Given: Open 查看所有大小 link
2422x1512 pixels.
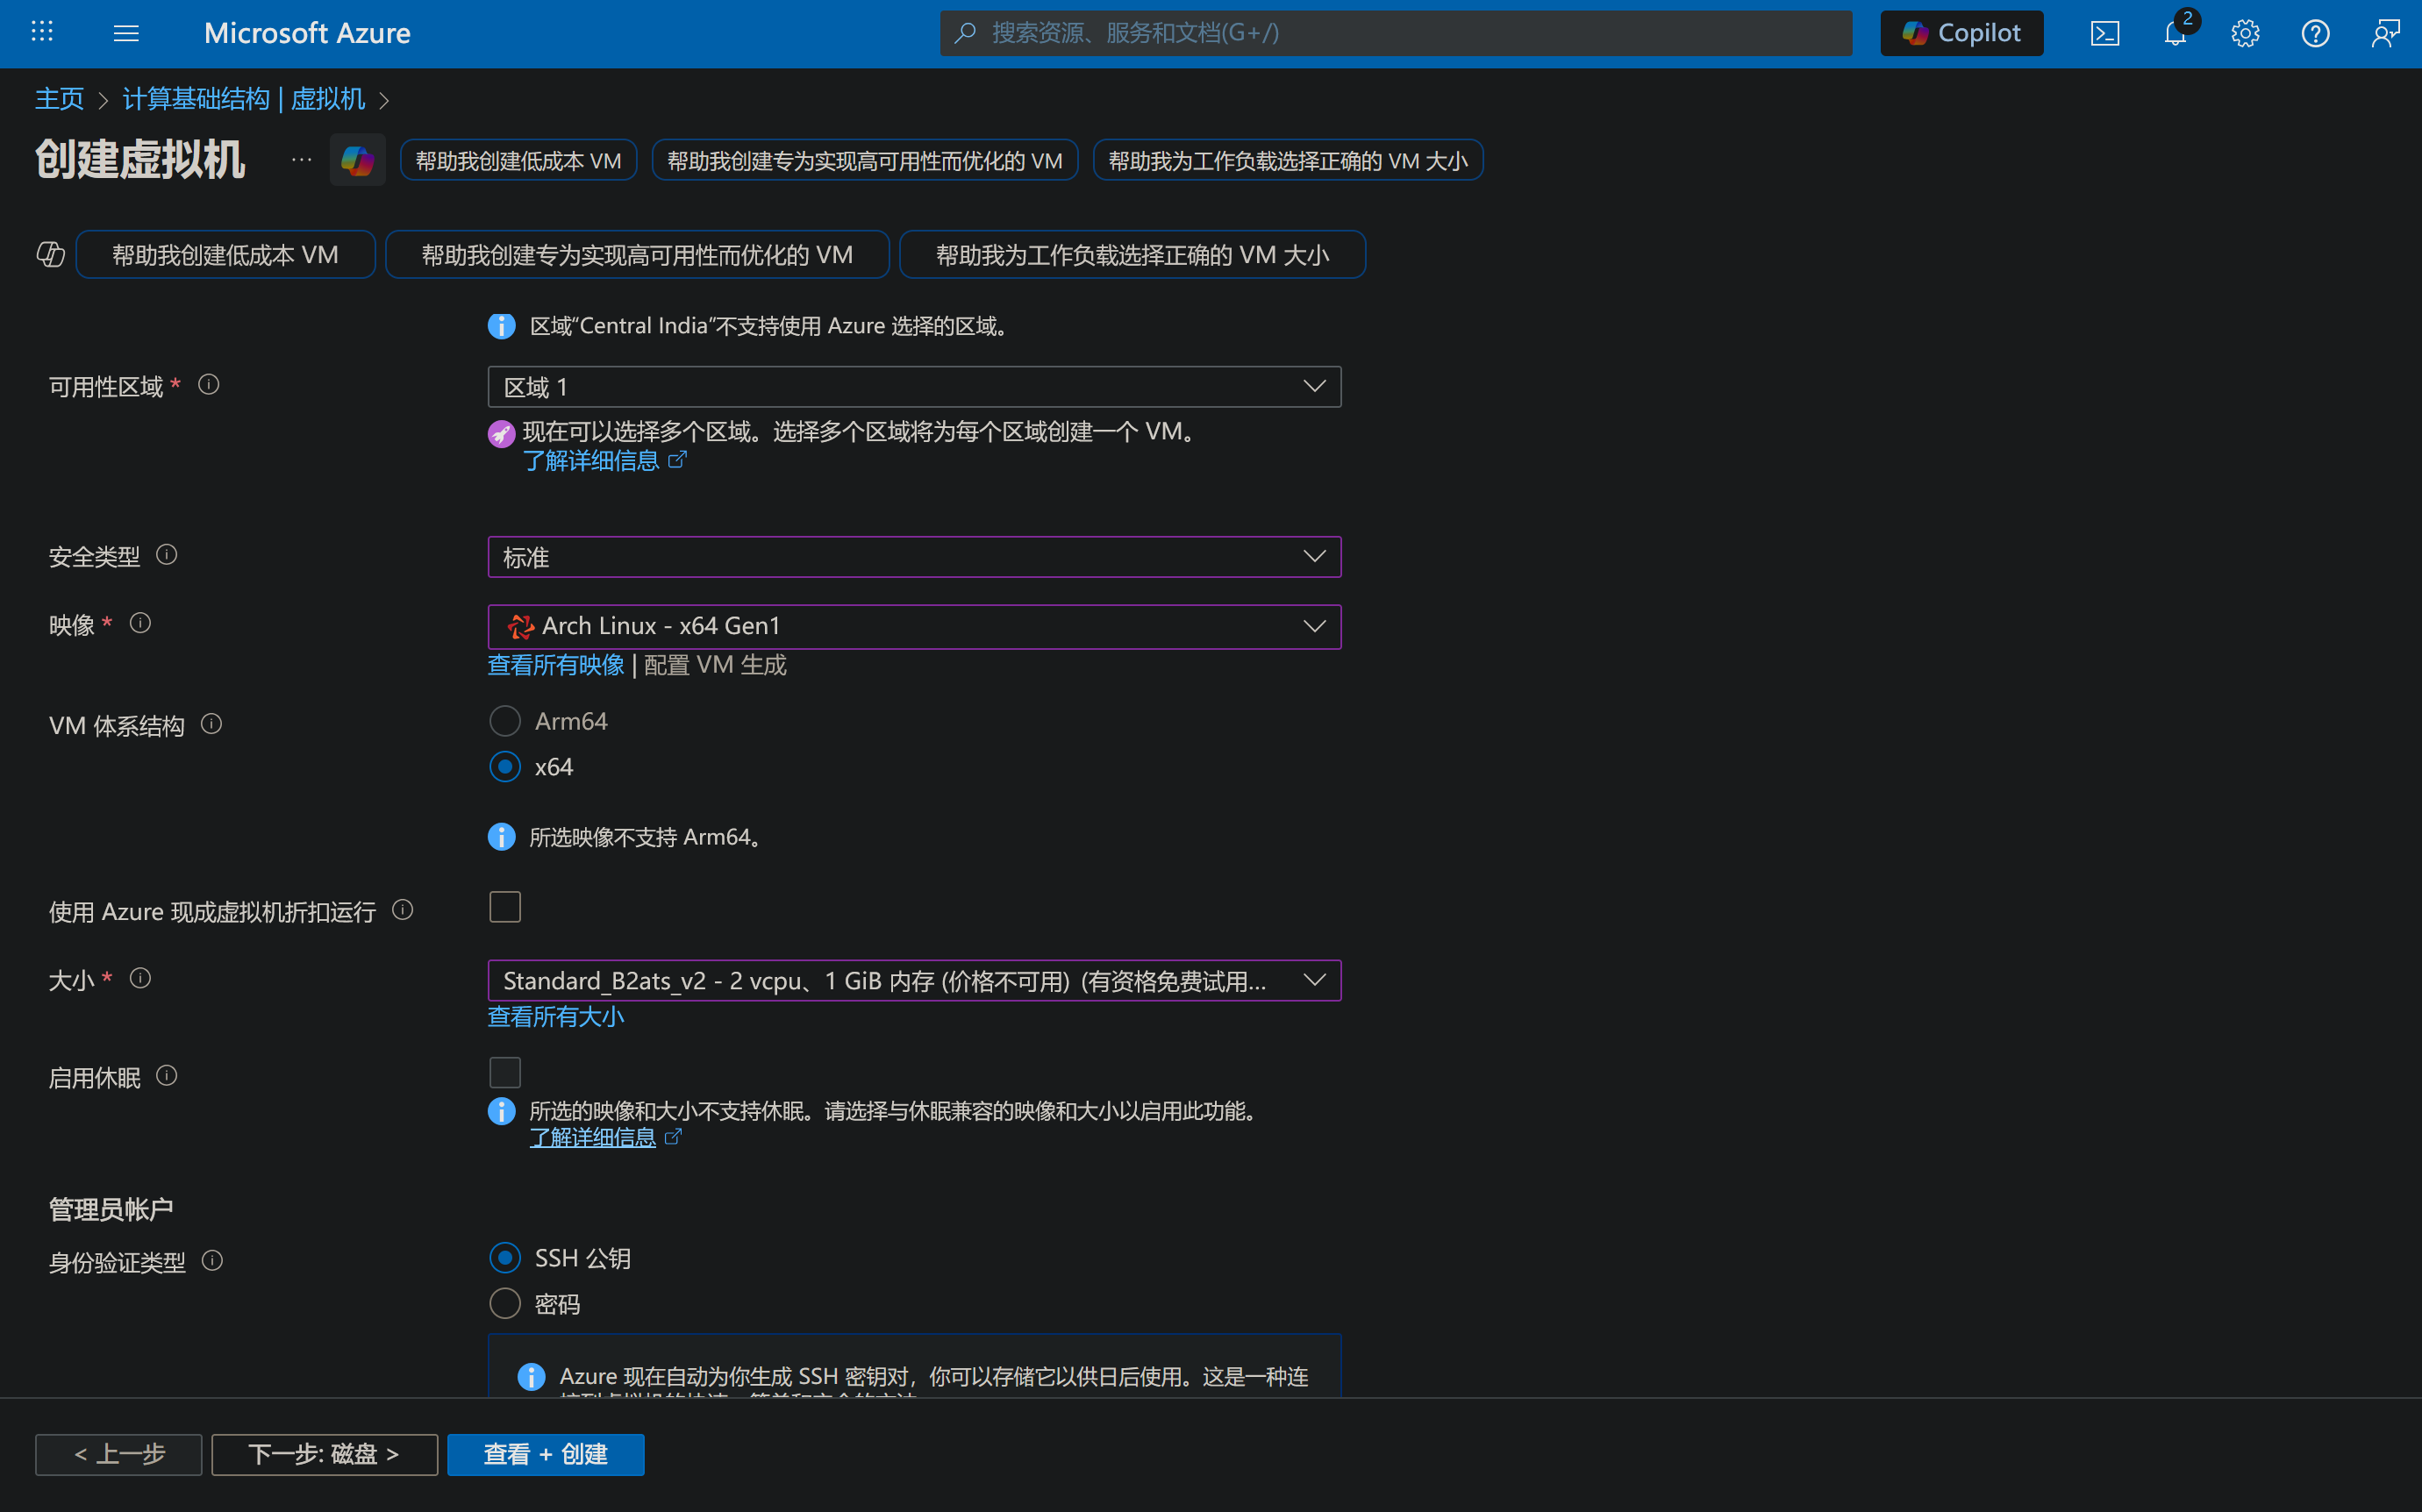Looking at the screenshot, I should (555, 1016).
